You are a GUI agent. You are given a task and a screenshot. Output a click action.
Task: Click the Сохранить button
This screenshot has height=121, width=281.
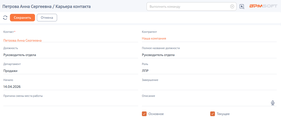pyautogui.click(x=23, y=18)
